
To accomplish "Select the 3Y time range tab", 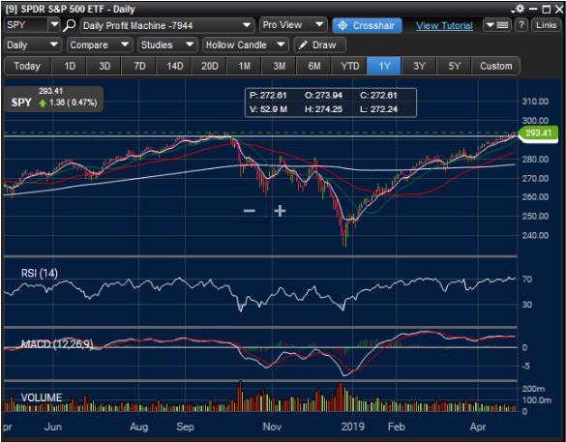I will tap(419, 66).
